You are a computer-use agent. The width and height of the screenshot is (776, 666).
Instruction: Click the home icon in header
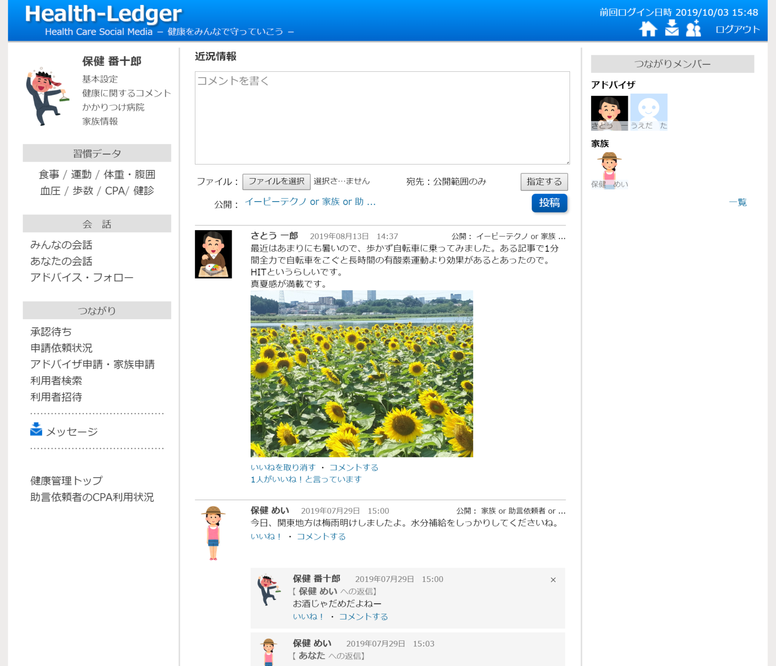[x=648, y=29]
